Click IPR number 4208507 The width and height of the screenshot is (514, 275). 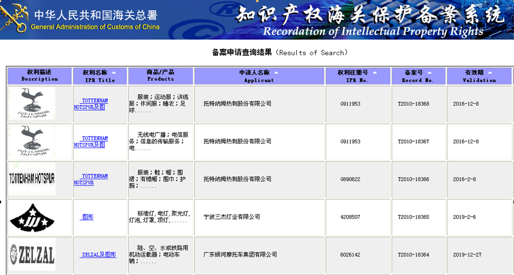[x=350, y=217]
